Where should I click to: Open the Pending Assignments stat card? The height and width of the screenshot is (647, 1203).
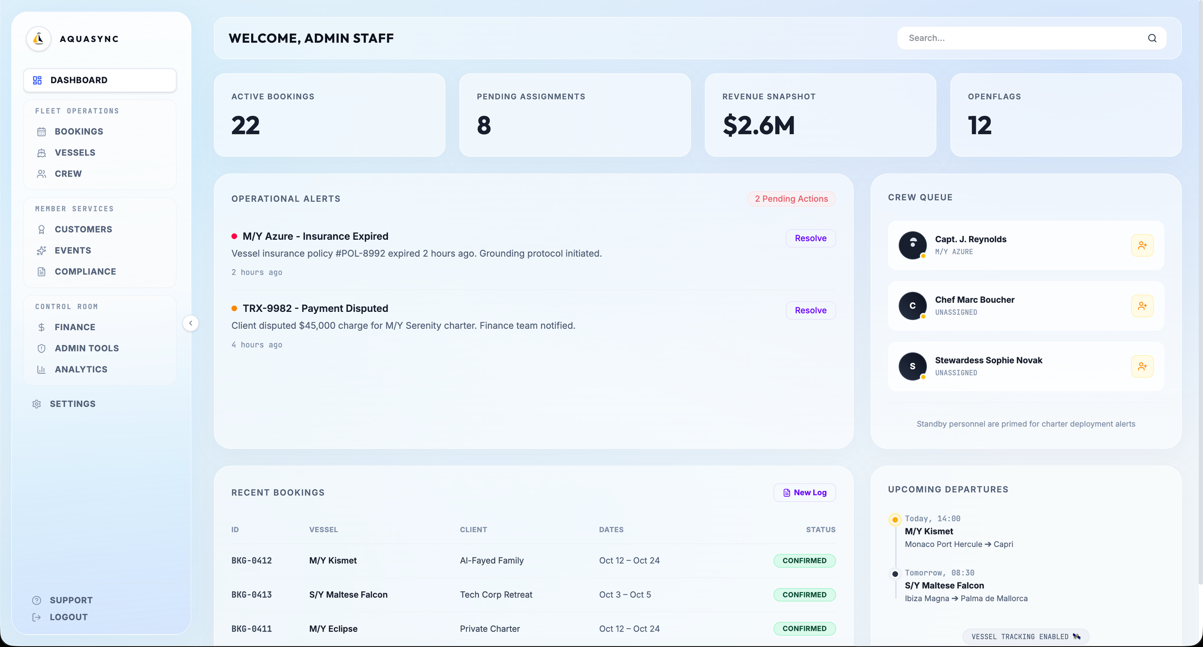coord(575,115)
